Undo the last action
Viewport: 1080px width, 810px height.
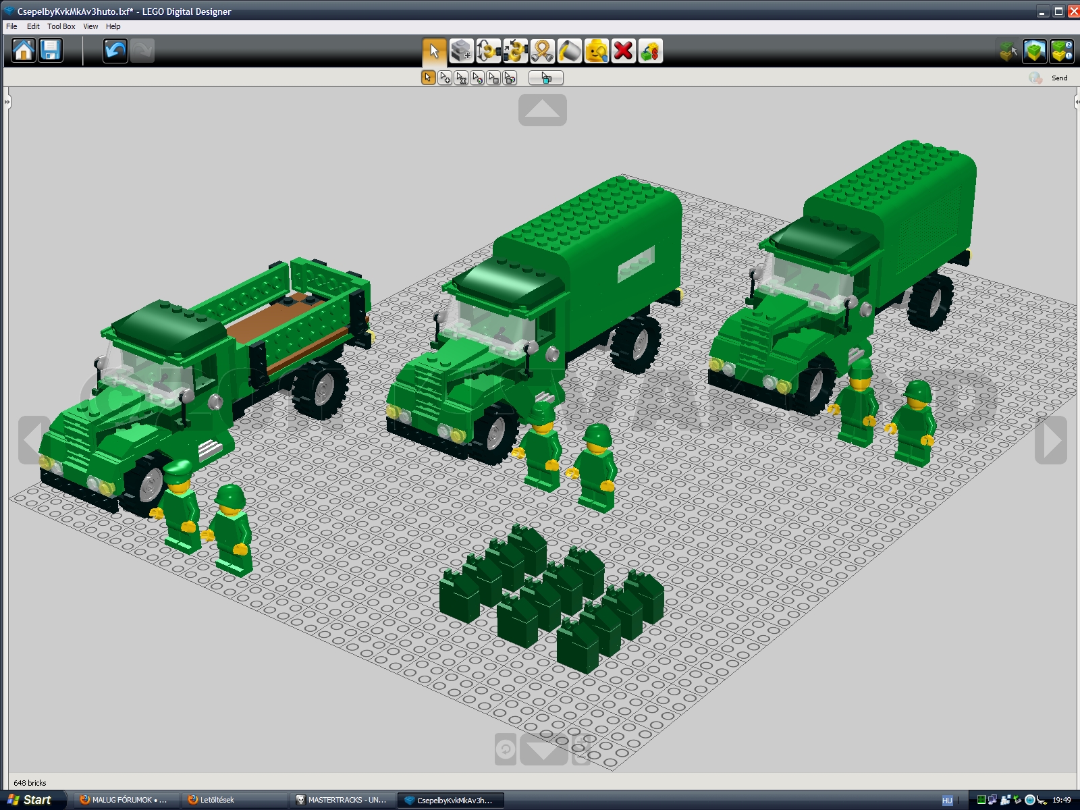[115, 51]
